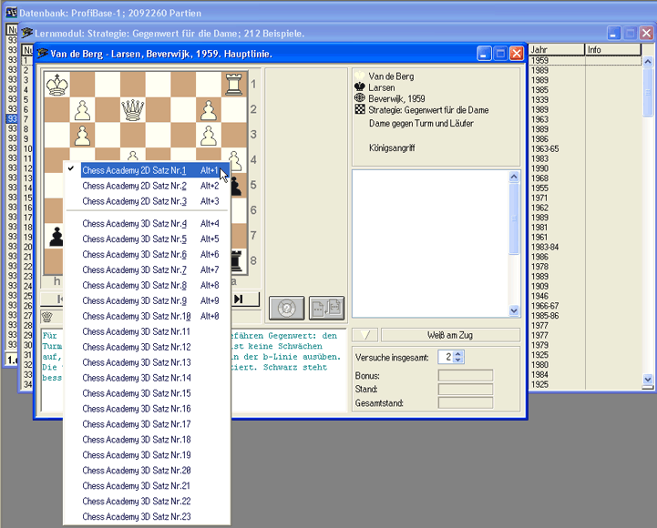
Task: Click the Versuche insgesamt value field
Action: (x=447, y=357)
